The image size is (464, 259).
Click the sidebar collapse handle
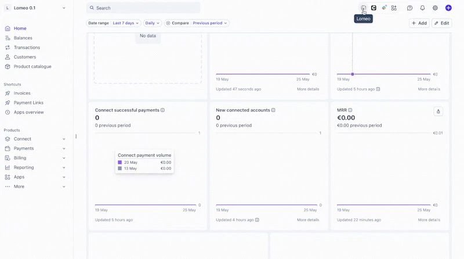coord(76,136)
